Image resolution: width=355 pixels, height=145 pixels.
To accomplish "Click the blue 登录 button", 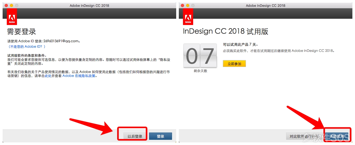I will [x=161, y=136].
